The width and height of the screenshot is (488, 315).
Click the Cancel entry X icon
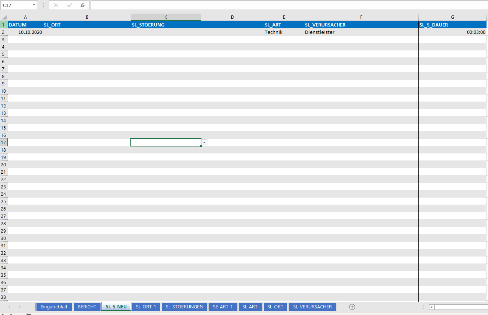[56, 5]
